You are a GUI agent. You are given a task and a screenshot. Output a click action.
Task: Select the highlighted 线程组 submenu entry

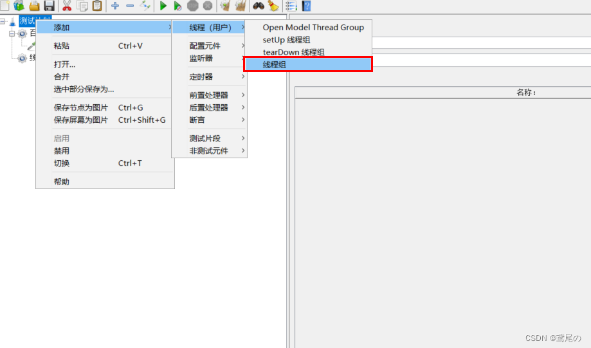pos(308,64)
